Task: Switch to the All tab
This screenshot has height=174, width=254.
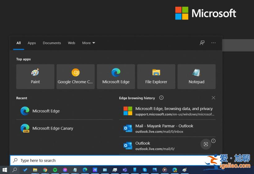Action: click(19, 43)
